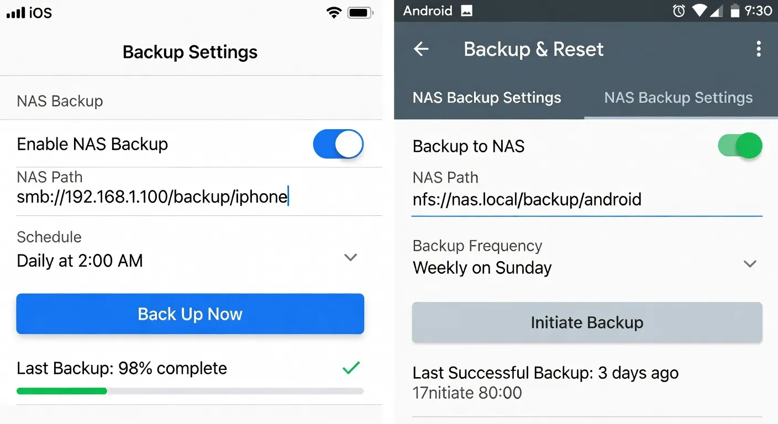
Task: Open the three-dot overflow menu
Action: pyautogui.click(x=759, y=49)
